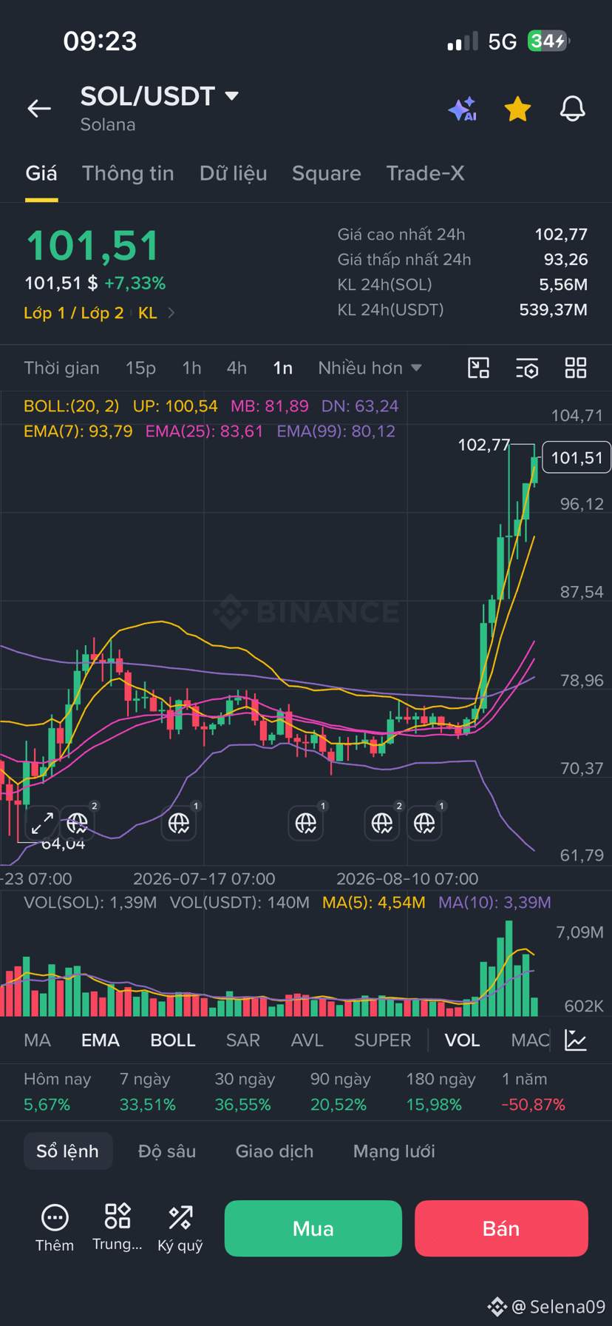Toggle the BOLL indicator
Screen dimensions: 612x1326
(x=173, y=1040)
